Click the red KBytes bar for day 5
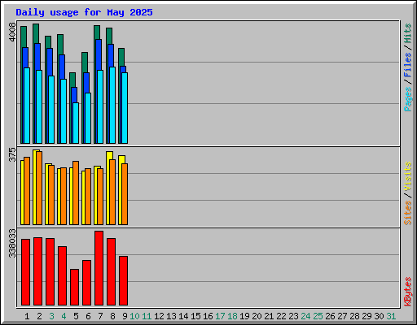The width and height of the screenshot is (417, 325). click(75, 288)
